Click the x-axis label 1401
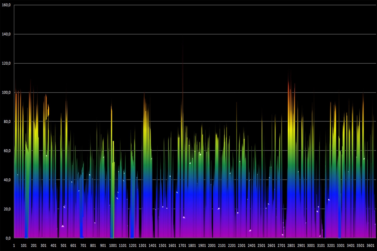 click(153, 246)
